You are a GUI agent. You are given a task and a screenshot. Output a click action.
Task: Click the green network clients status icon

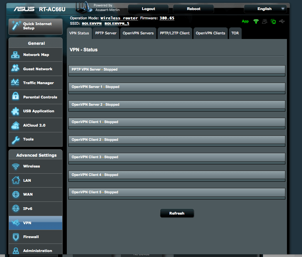tap(273, 21)
